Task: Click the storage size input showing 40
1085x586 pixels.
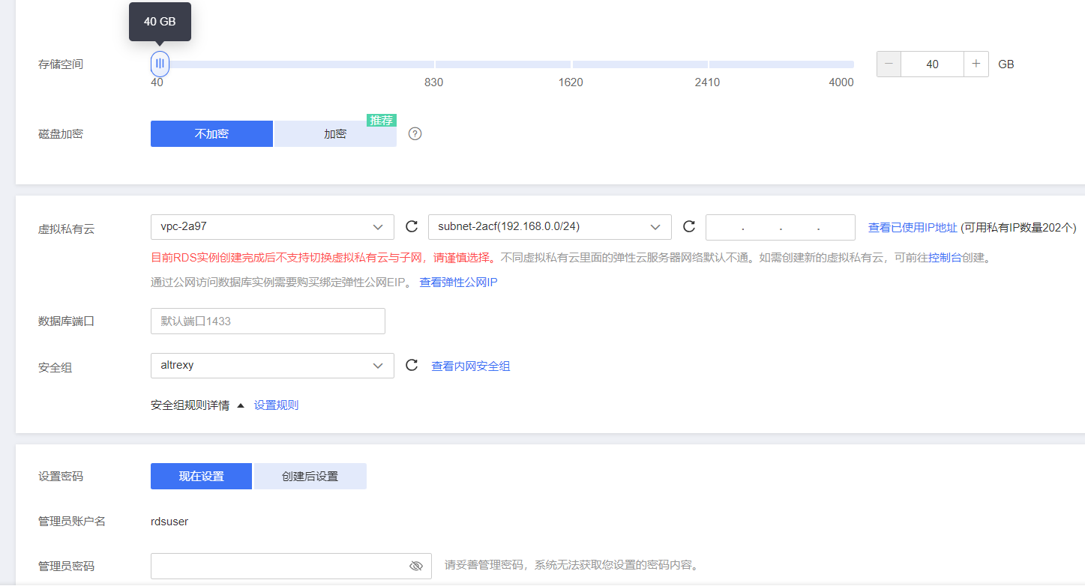Action: [x=932, y=64]
